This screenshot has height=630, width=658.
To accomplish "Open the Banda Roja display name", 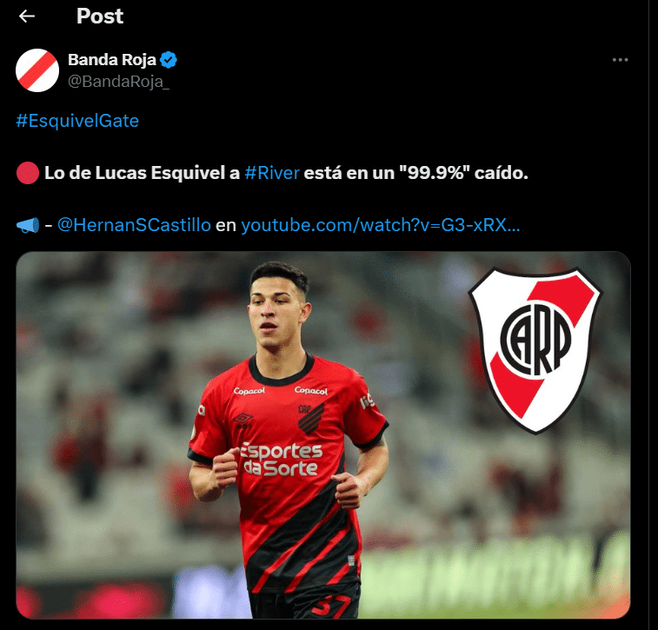I will [112, 60].
